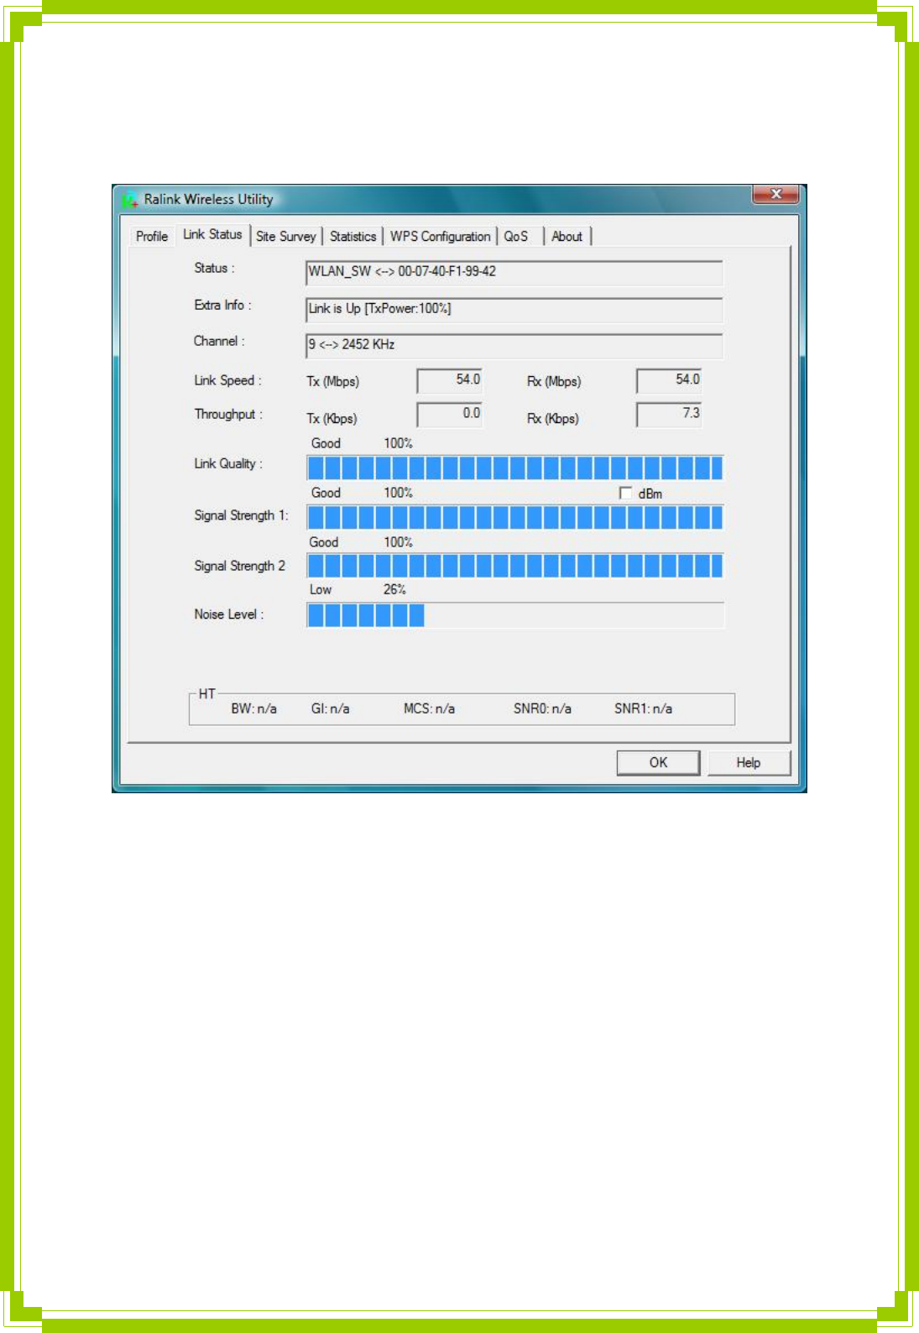
Task: Click the 'Tx (Mbps)' label
Action: coord(332,381)
